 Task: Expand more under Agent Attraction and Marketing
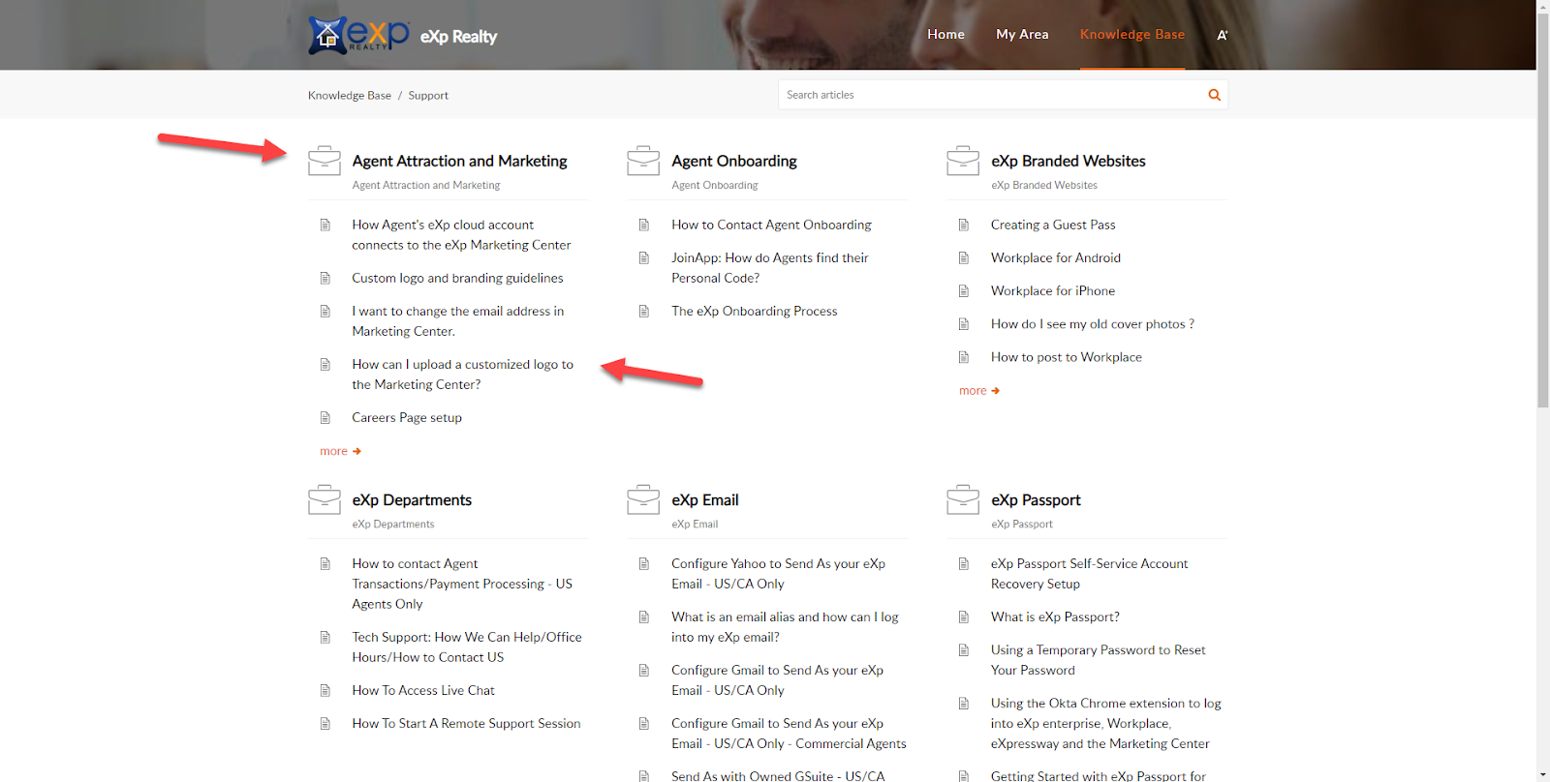pos(340,451)
